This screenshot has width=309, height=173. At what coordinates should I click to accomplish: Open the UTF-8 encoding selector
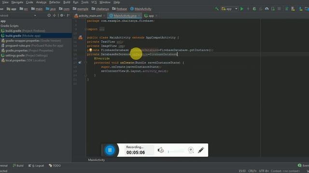(264, 171)
